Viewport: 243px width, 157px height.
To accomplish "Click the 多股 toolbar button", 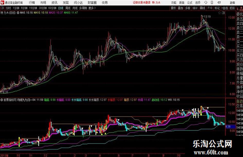I will 188,8.
